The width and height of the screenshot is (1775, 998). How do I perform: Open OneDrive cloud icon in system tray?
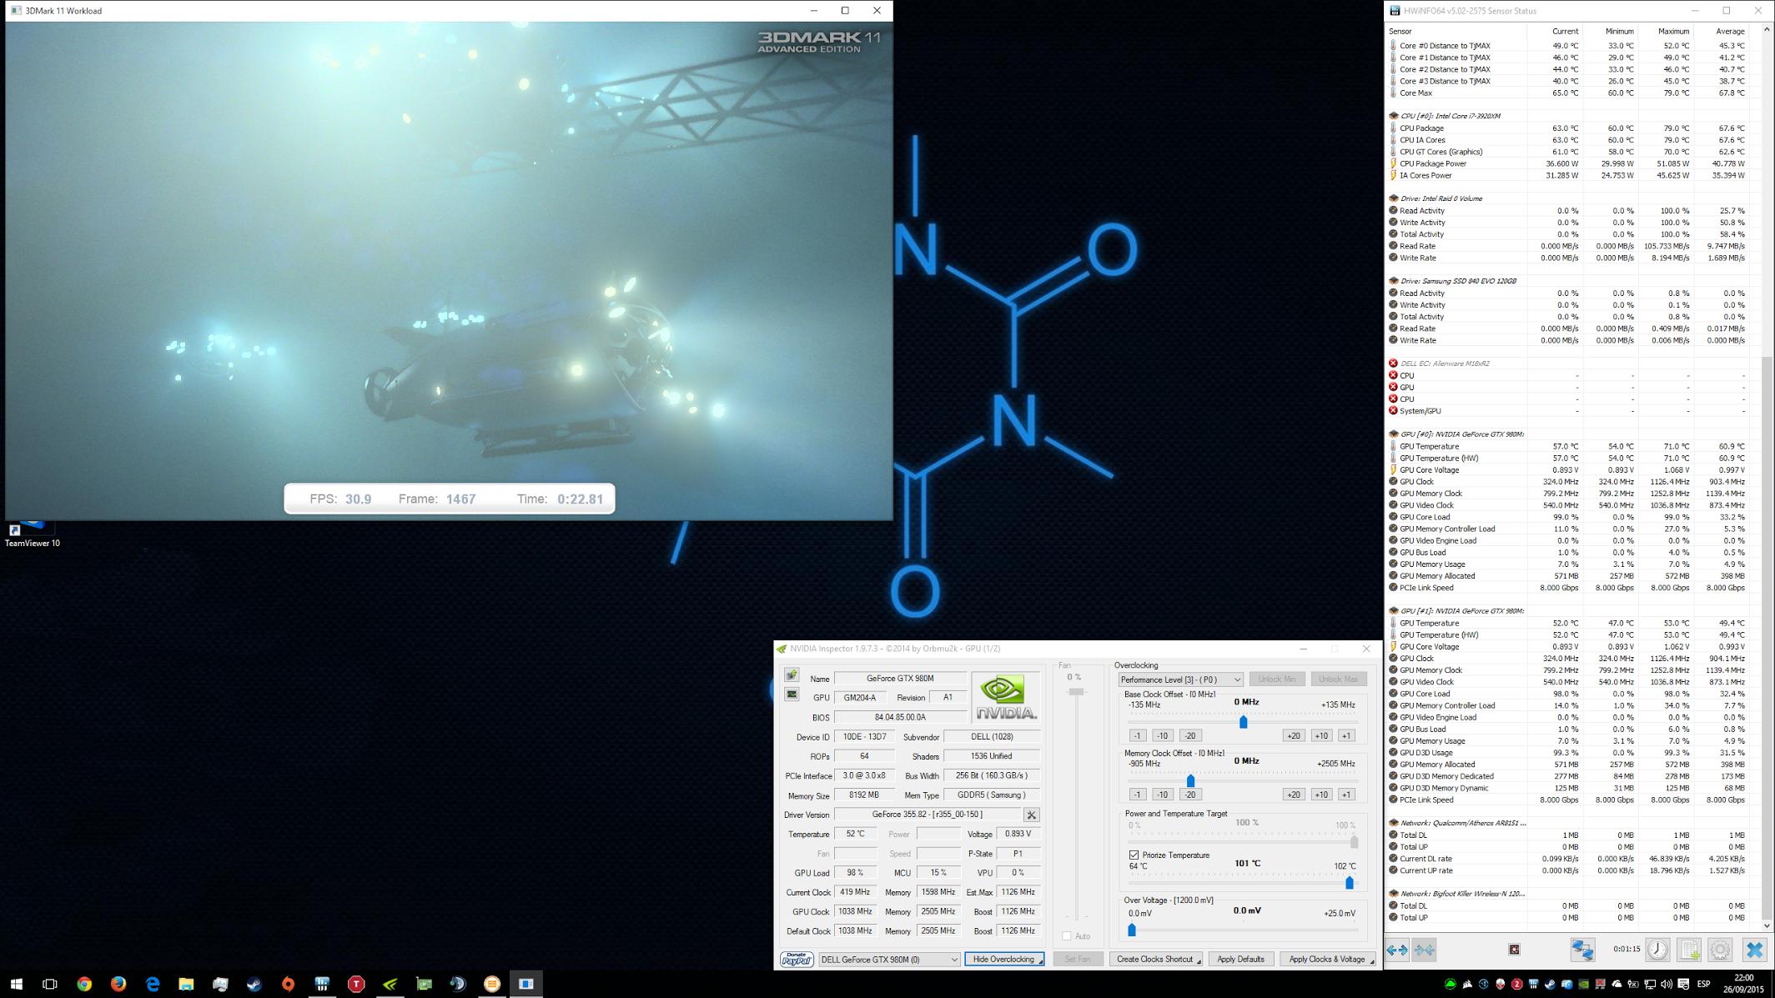tap(1617, 985)
